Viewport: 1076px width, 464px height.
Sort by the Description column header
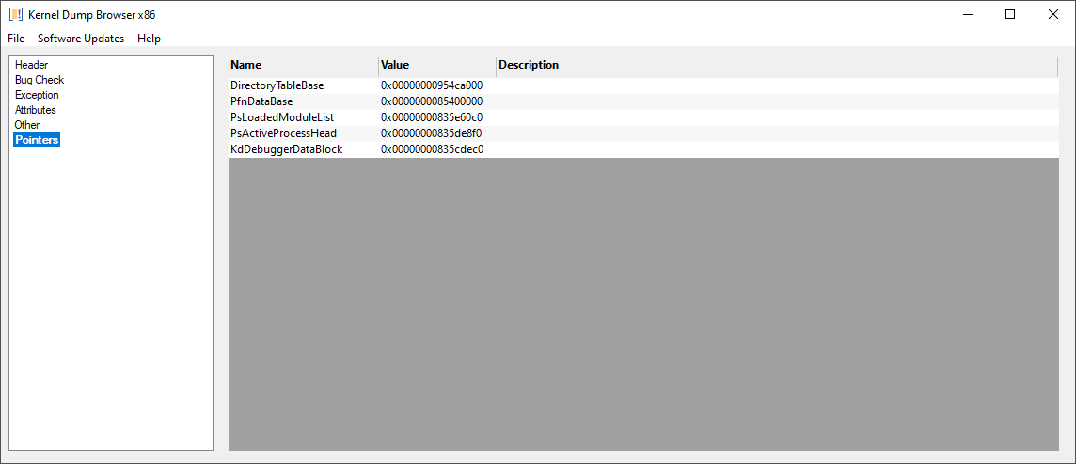[777, 65]
